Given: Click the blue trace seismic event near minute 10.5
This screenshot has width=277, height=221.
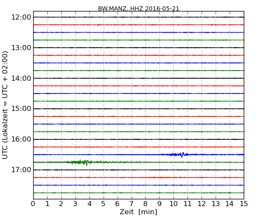Looking at the screenshot, I should point(179,155).
